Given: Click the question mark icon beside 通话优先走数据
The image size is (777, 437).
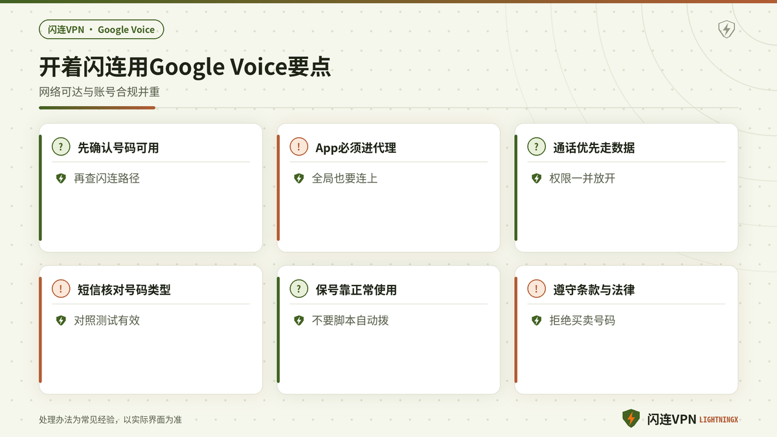Looking at the screenshot, I should point(536,147).
